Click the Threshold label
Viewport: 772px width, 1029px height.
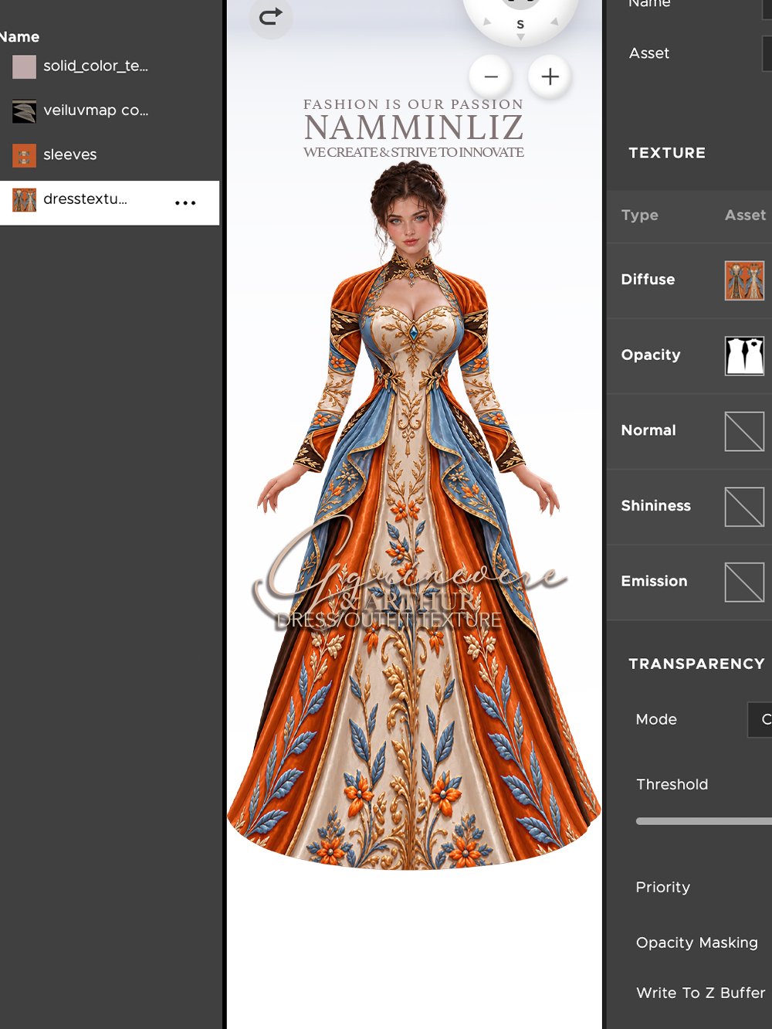(x=672, y=784)
